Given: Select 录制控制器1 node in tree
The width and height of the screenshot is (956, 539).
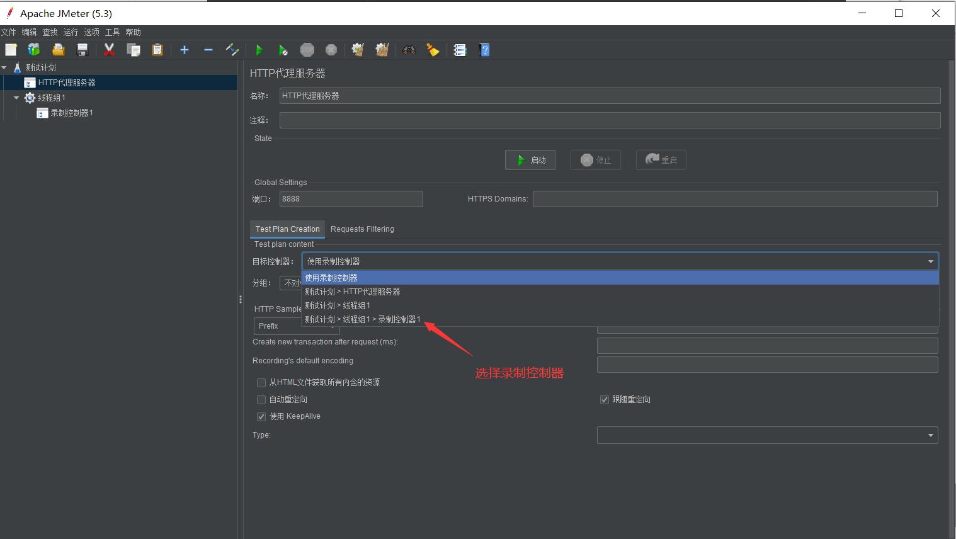Looking at the screenshot, I should coord(71,113).
